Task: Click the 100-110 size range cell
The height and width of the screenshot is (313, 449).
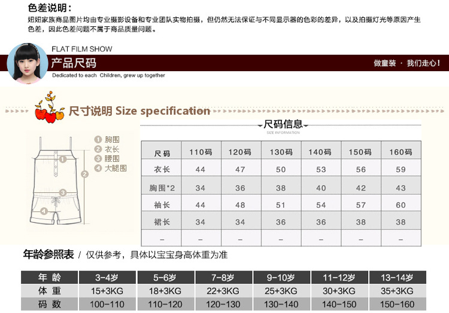Action: click(107, 304)
